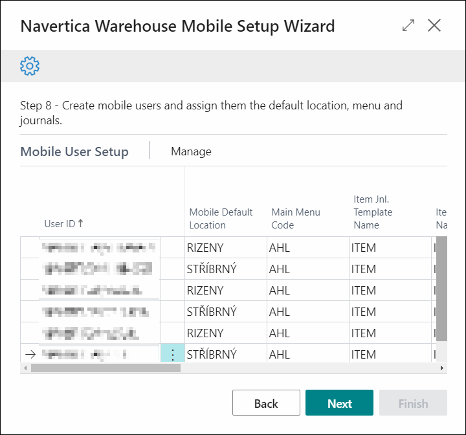Open the row options three-dot menu
Image resolution: width=466 pixels, height=435 pixels.
pyautogui.click(x=173, y=354)
